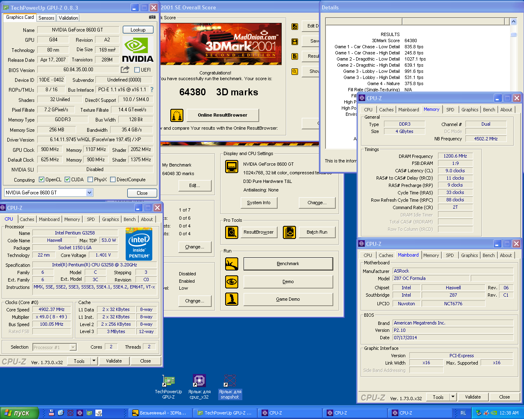Click the System Info button
Image resolution: width=524 pixels, height=419 pixels.
coord(259,203)
